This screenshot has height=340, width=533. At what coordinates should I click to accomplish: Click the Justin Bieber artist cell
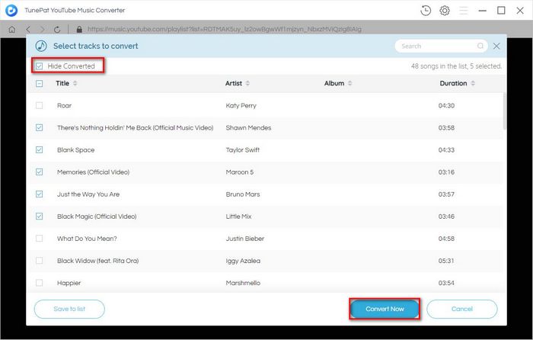click(x=245, y=239)
